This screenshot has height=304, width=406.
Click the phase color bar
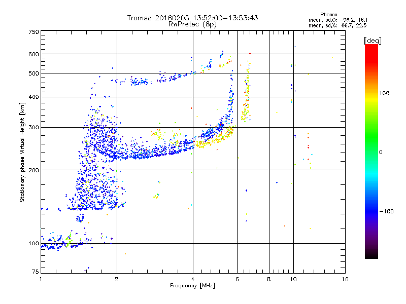click(371, 151)
